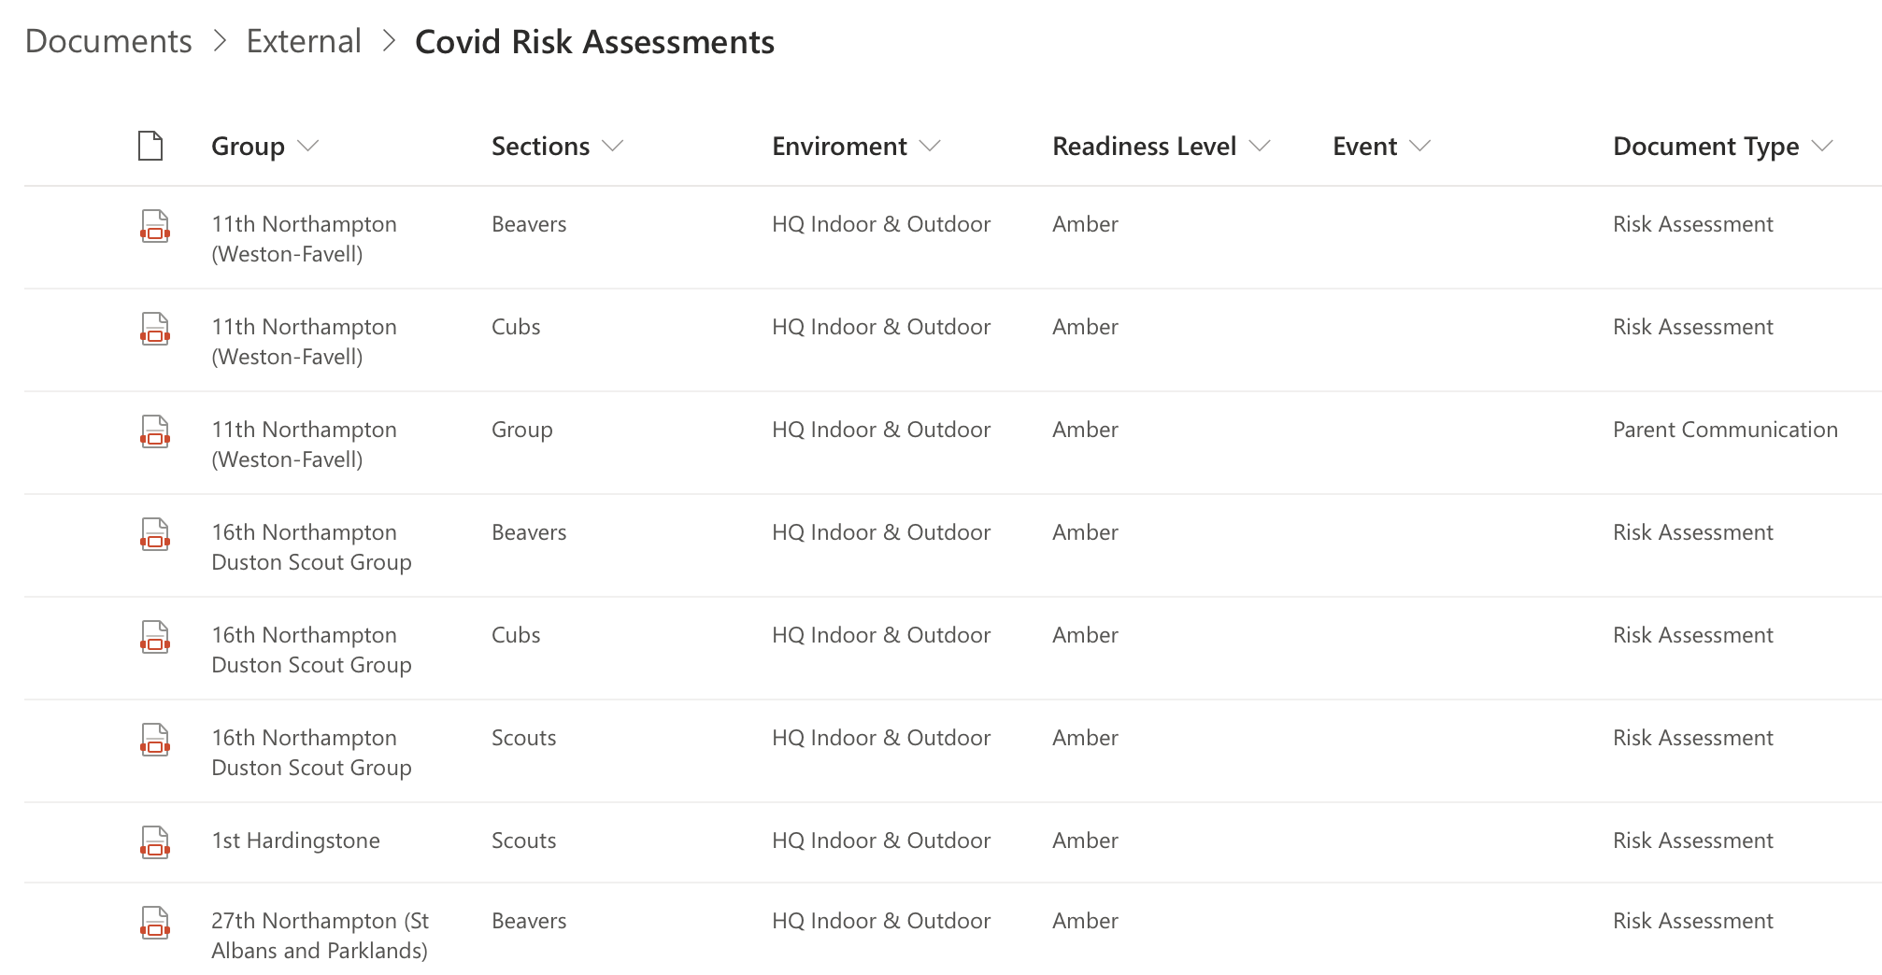
Task: Click the Parent Communication document type cell
Action: click(1725, 430)
